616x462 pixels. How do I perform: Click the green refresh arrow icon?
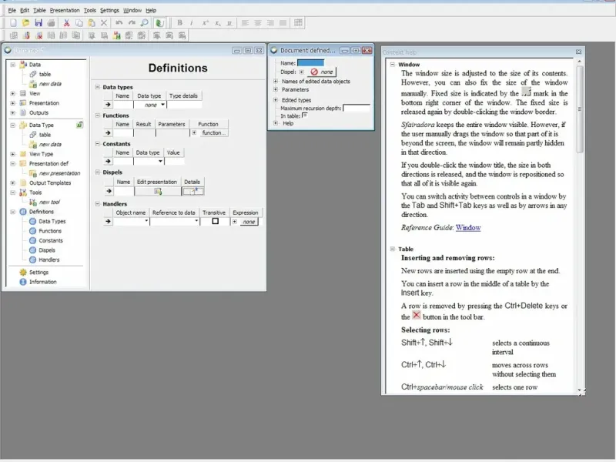pos(159,23)
